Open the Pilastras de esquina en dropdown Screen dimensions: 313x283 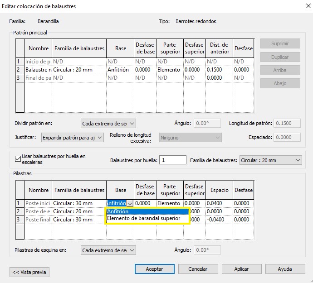(x=108, y=250)
